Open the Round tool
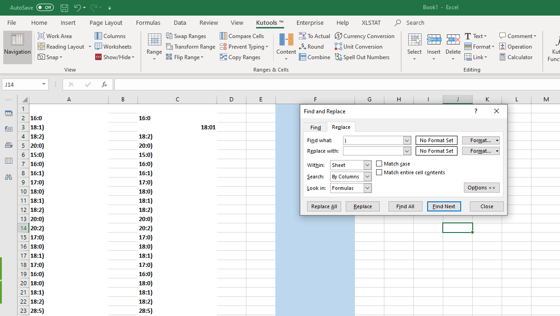Screen dimensions: 560x316 (313, 46)
